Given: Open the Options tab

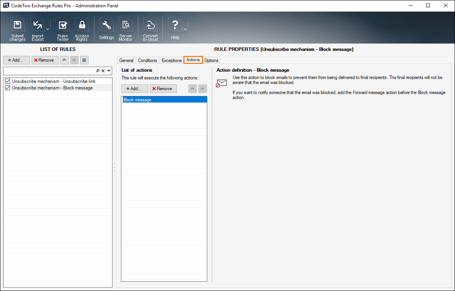Looking at the screenshot, I should [x=211, y=61].
